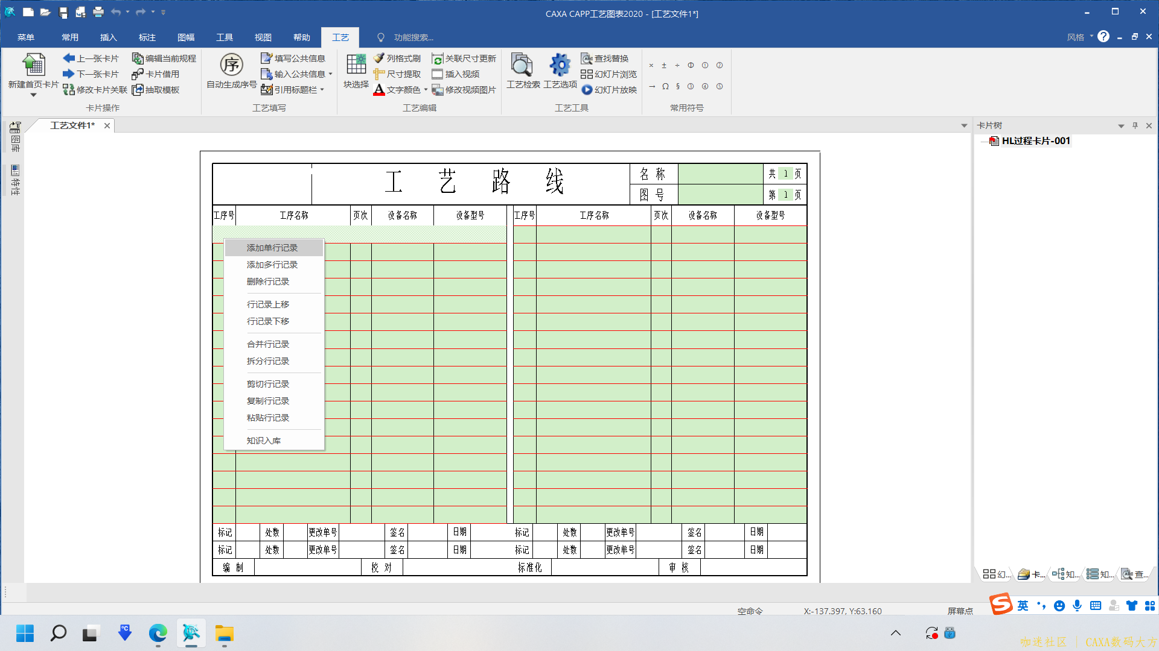Select HL过程卡片-001 in card tree
This screenshot has height=651, width=1159.
(x=1035, y=141)
